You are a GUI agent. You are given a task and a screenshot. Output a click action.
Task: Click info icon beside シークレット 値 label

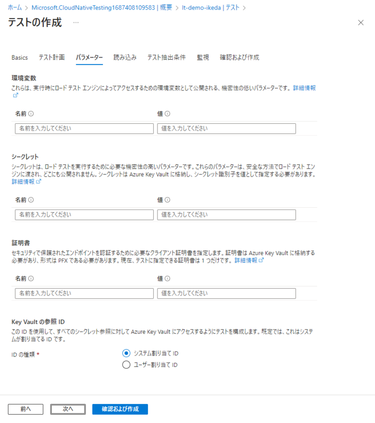point(167,200)
